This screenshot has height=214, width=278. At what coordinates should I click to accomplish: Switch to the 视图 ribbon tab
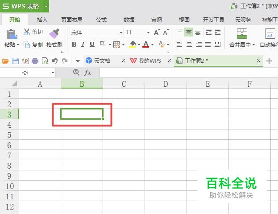(184, 20)
